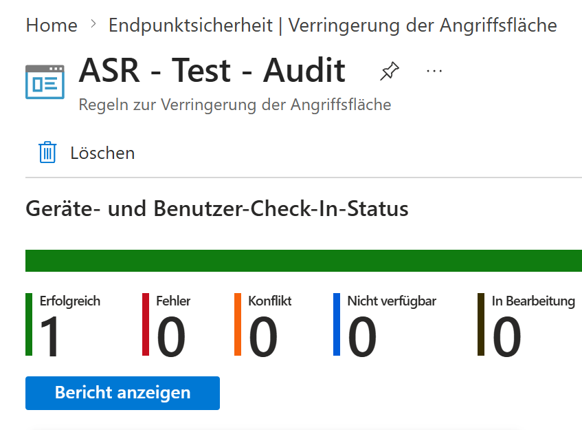
Task: Select the Konflikt count value
Action: 263,337
